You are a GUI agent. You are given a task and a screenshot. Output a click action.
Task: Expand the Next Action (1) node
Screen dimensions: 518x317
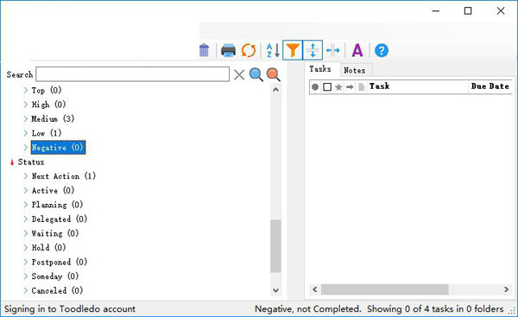point(26,176)
